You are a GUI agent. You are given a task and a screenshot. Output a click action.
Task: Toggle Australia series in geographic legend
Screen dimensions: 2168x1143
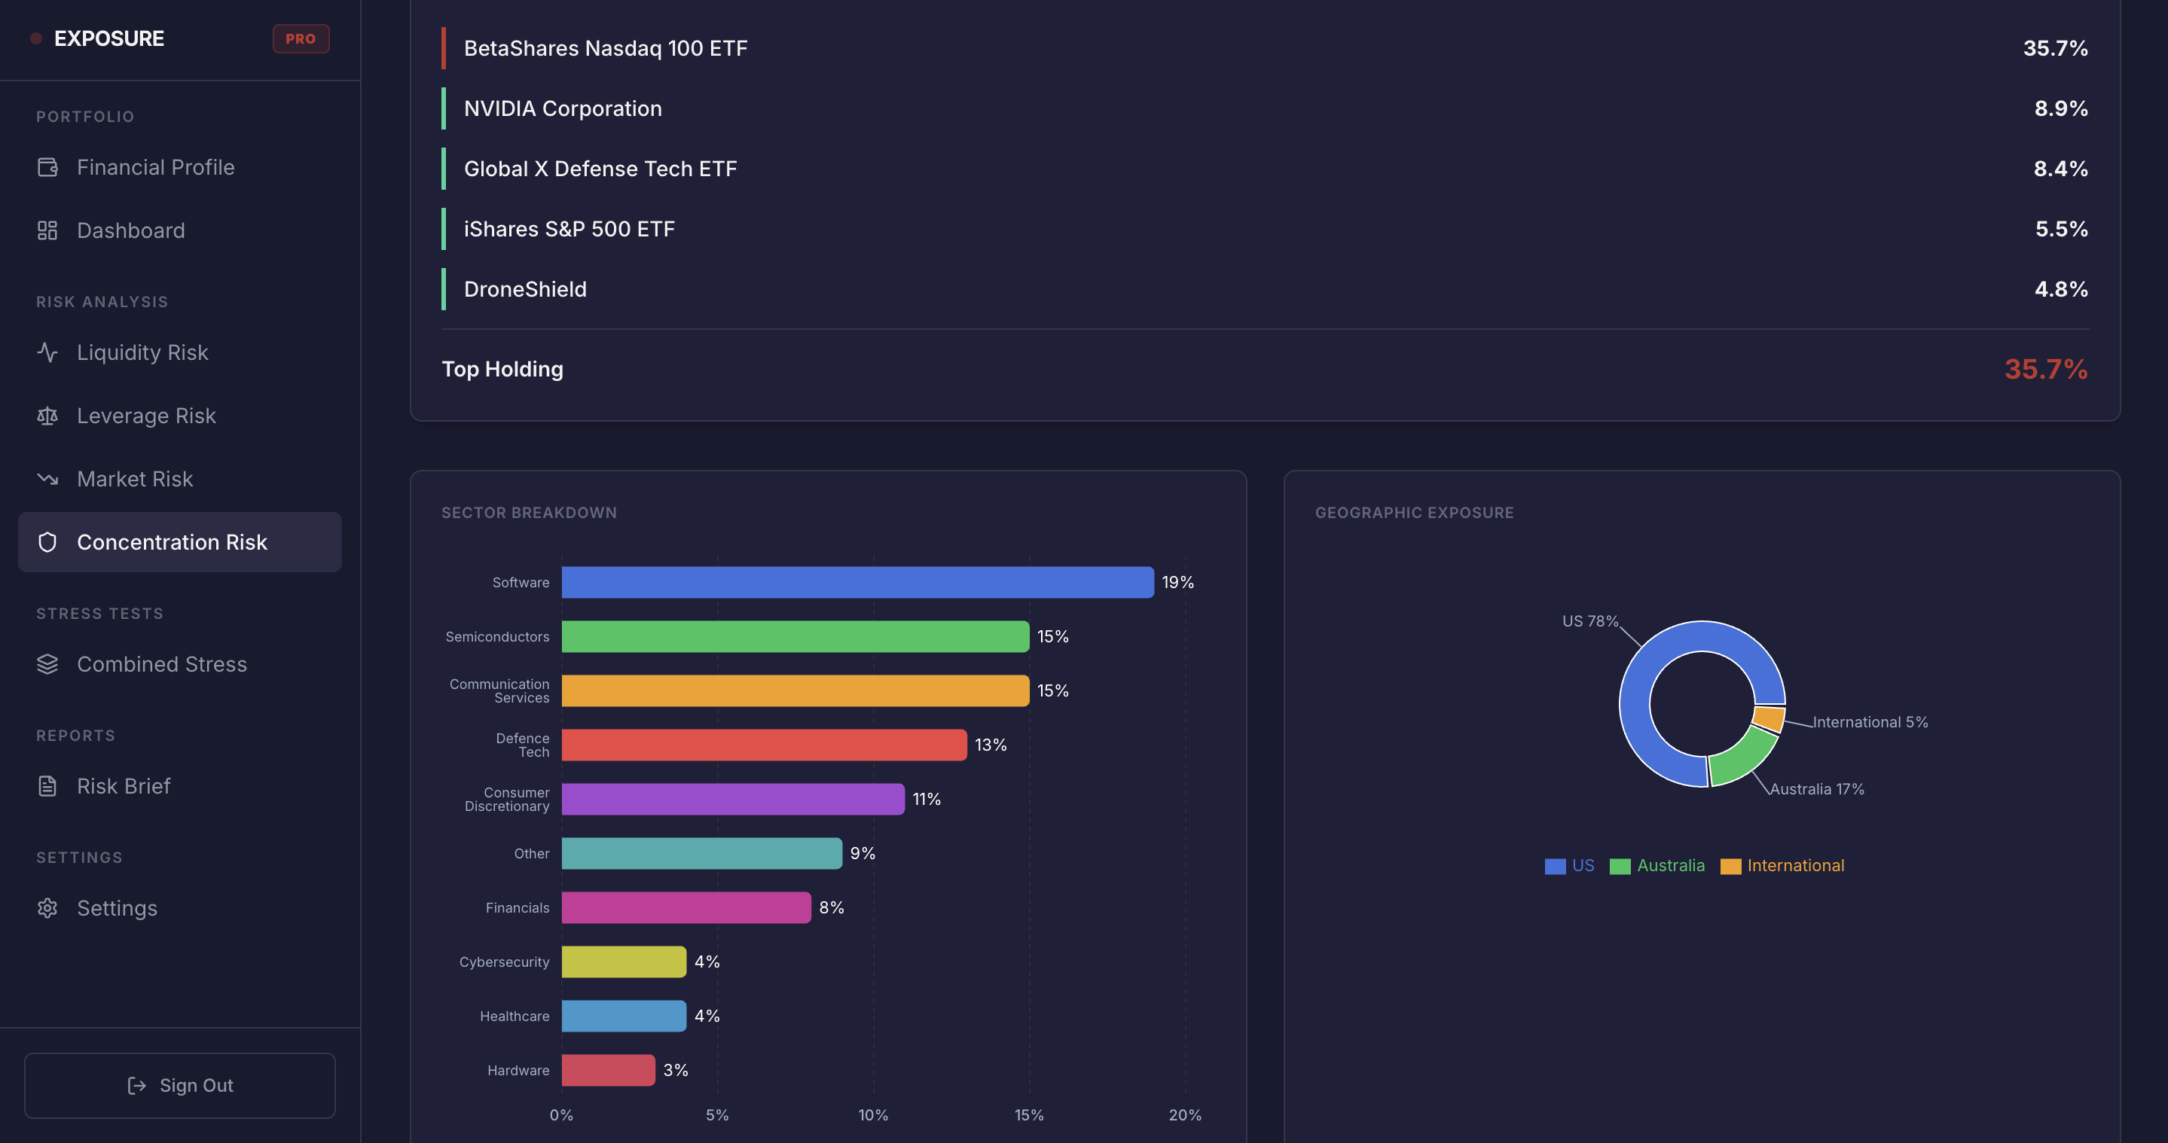pyautogui.click(x=1657, y=865)
